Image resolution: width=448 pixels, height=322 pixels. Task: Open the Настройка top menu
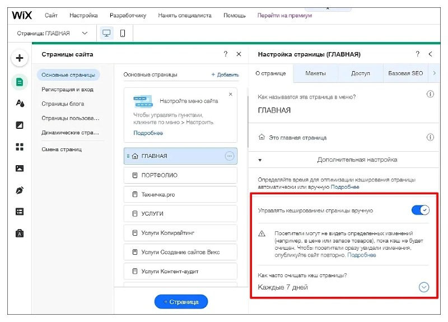[83, 15]
